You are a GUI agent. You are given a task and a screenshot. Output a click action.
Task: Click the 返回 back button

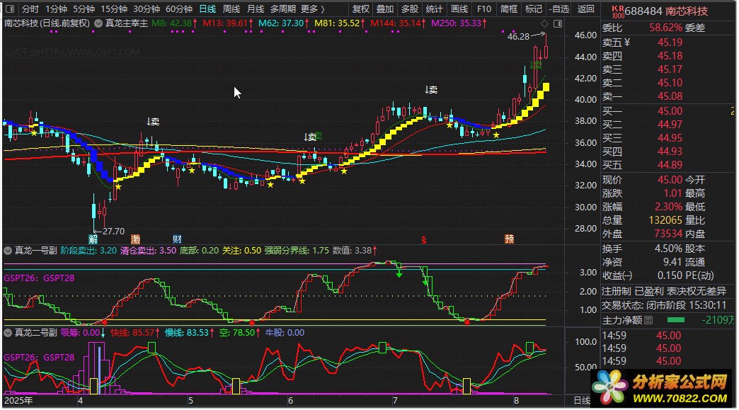pyautogui.click(x=586, y=9)
